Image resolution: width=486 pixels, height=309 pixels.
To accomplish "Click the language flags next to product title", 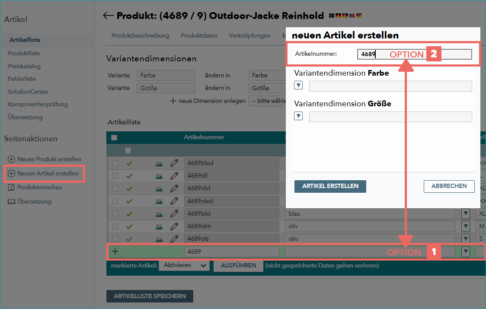I will click(345, 16).
